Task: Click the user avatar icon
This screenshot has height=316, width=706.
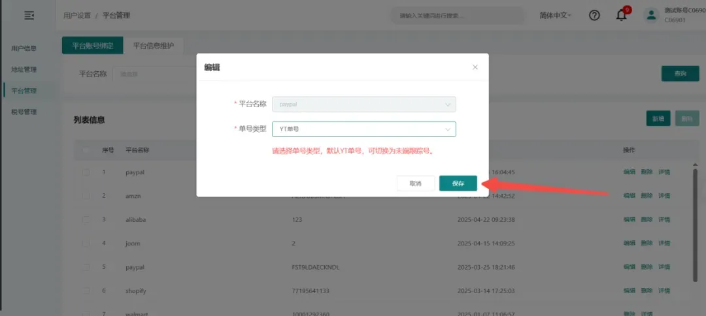Action: tap(650, 15)
